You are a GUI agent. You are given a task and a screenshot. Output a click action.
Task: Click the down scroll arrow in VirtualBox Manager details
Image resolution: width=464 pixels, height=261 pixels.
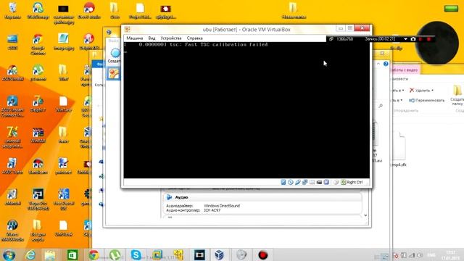coord(365,215)
